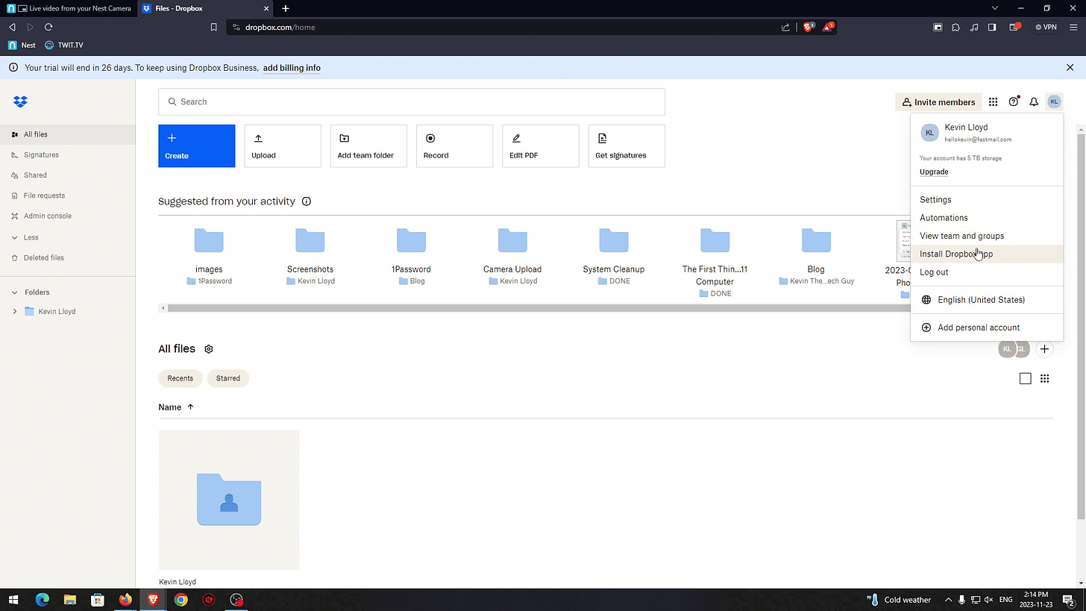This screenshot has height=611, width=1086.
Task: Click the Invite members button
Action: 938,101
